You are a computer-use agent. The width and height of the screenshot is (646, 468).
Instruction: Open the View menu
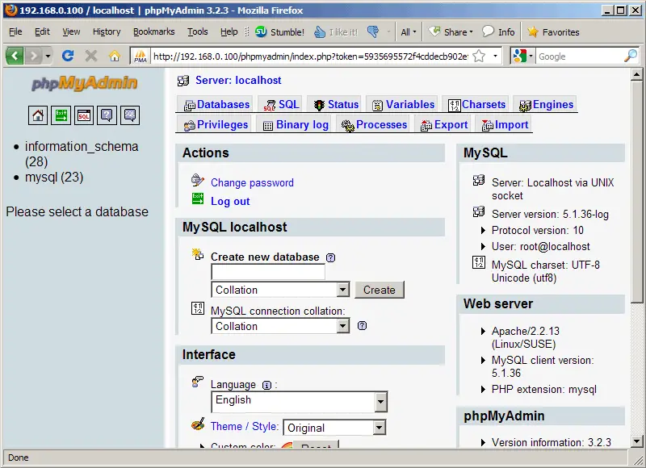71,31
